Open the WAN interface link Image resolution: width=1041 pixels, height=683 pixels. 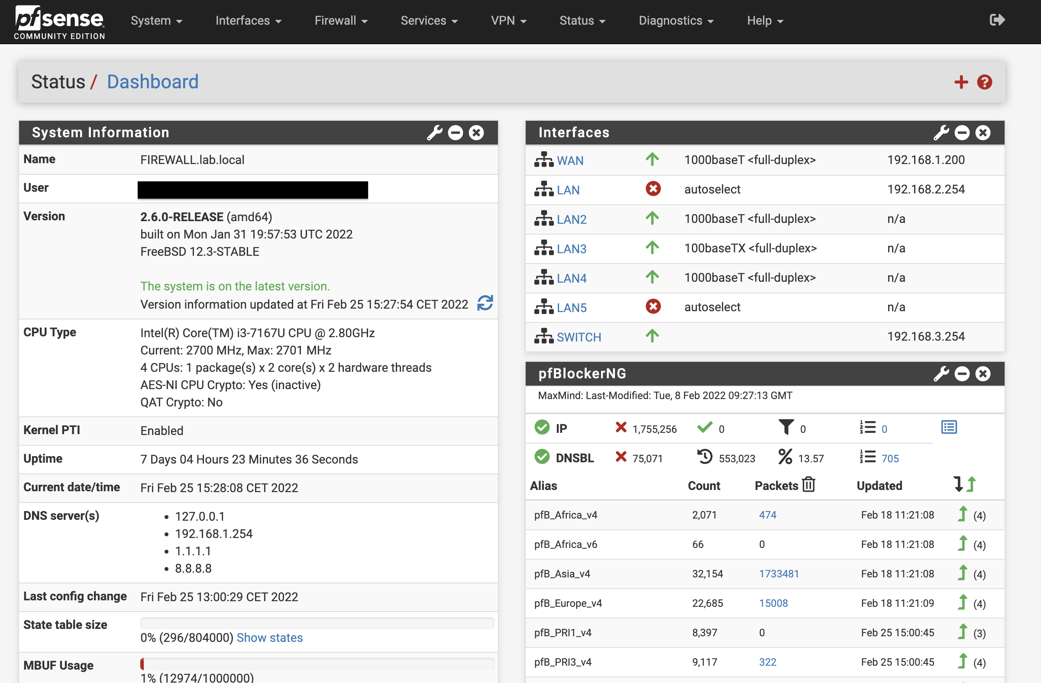tap(570, 161)
